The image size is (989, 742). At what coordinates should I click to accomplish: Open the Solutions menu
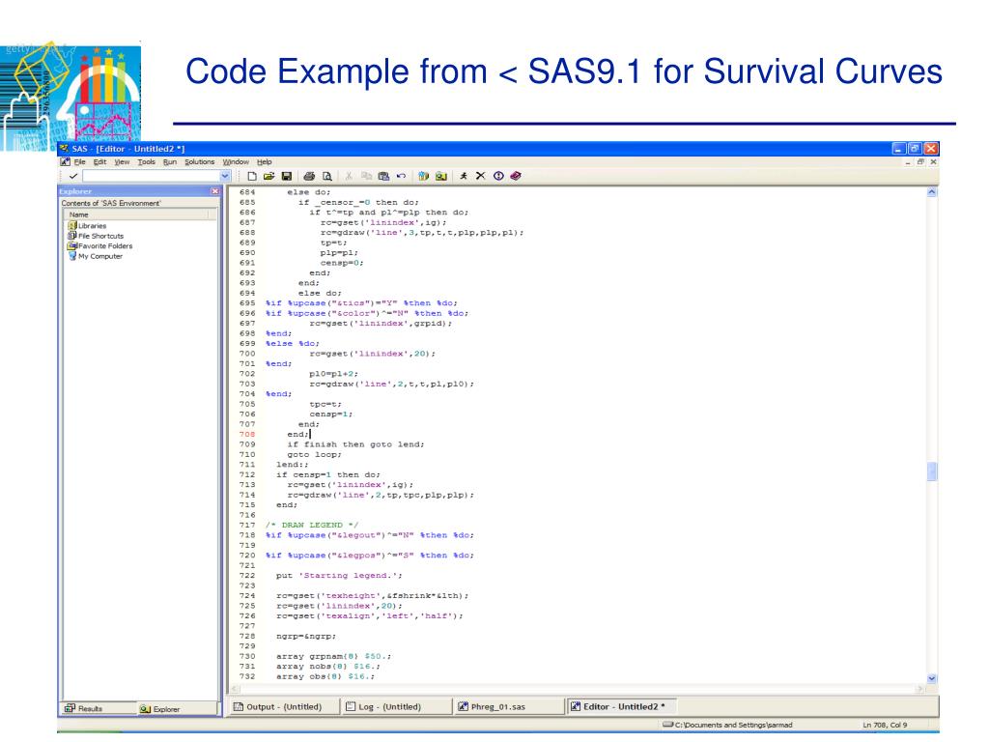pyautogui.click(x=199, y=162)
